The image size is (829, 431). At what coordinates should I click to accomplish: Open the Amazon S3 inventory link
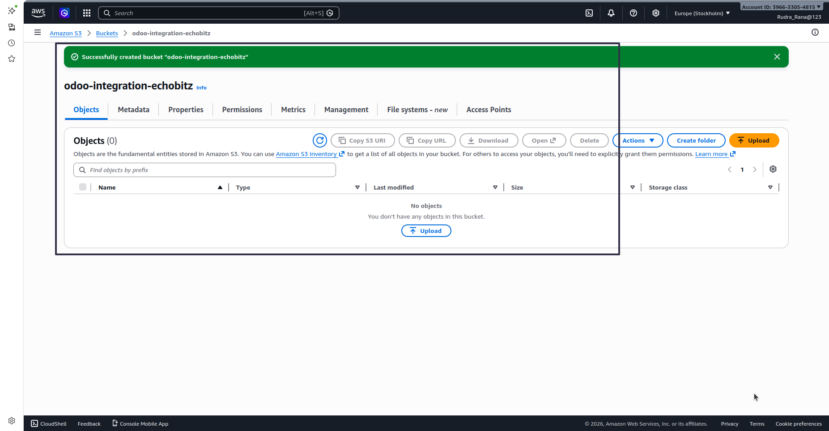click(x=310, y=154)
